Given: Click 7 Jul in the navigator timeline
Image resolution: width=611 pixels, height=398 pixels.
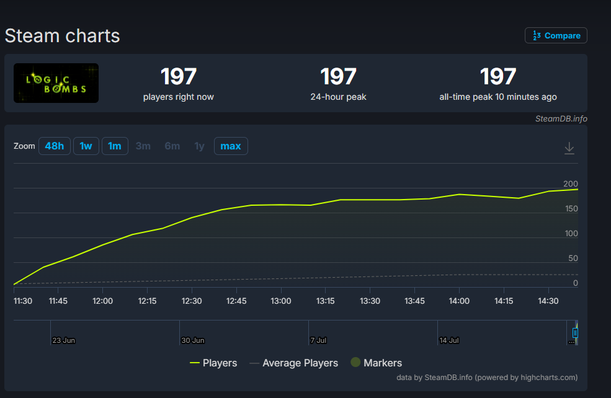Looking at the screenshot, I should 318,340.
